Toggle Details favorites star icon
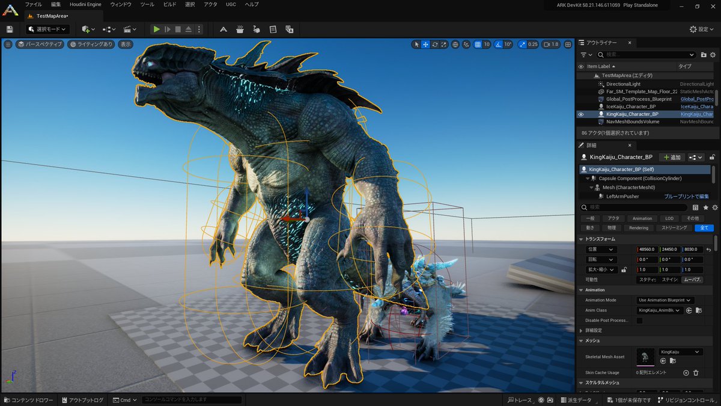721x406 pixels. (x=705, y=207)
